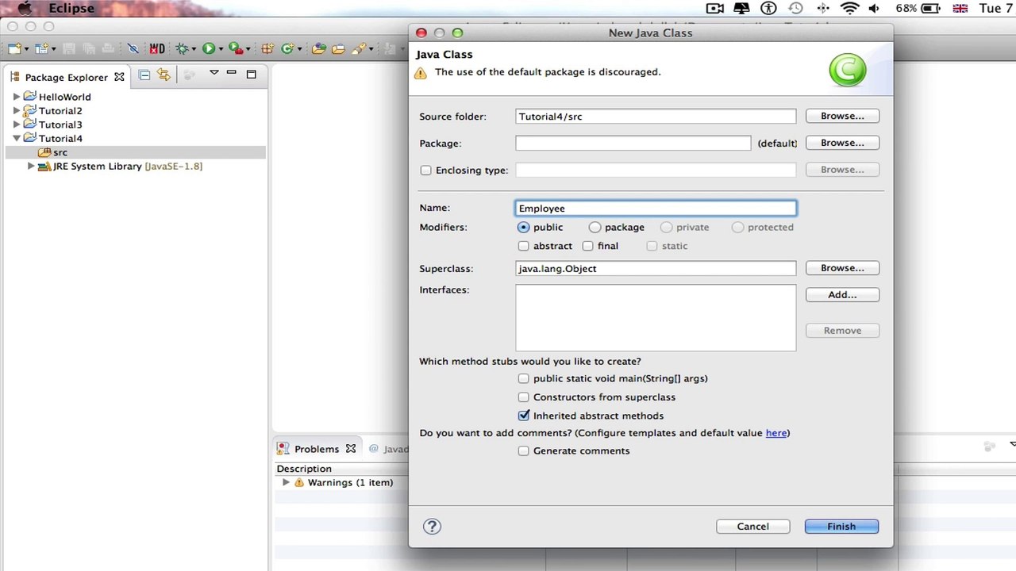Click the display mirroring icon in menu bar
1016x571 pixels.
click(741, 9)
